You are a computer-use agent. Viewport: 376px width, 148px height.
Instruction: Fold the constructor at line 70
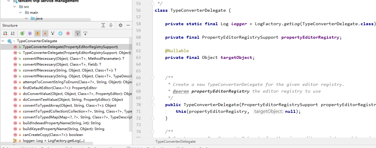point(153,105)
